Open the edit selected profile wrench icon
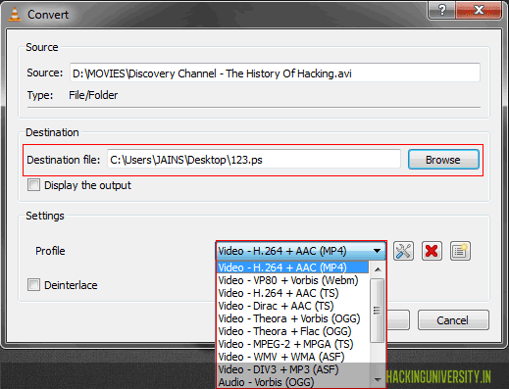The height and width of the screenshot is (389, 509). [403, 251]
